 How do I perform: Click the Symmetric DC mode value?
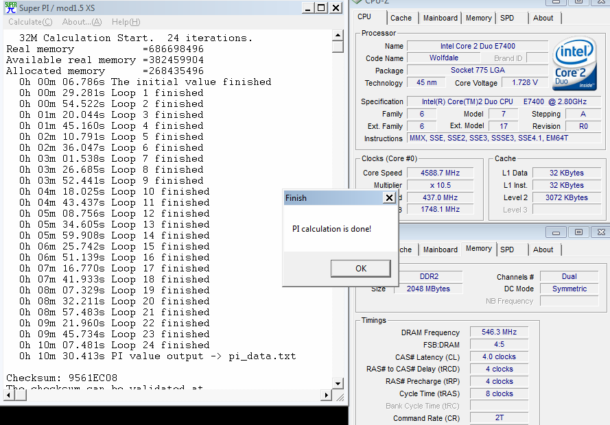[569, 289]
